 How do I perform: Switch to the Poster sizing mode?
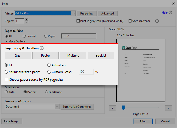click(x=46, y=56)
